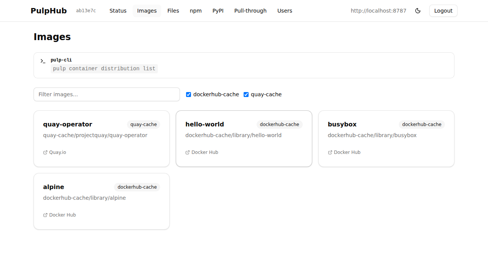Disable the quay-cache filter checkbox
488x275 pixels.
[x=246, y=94]
